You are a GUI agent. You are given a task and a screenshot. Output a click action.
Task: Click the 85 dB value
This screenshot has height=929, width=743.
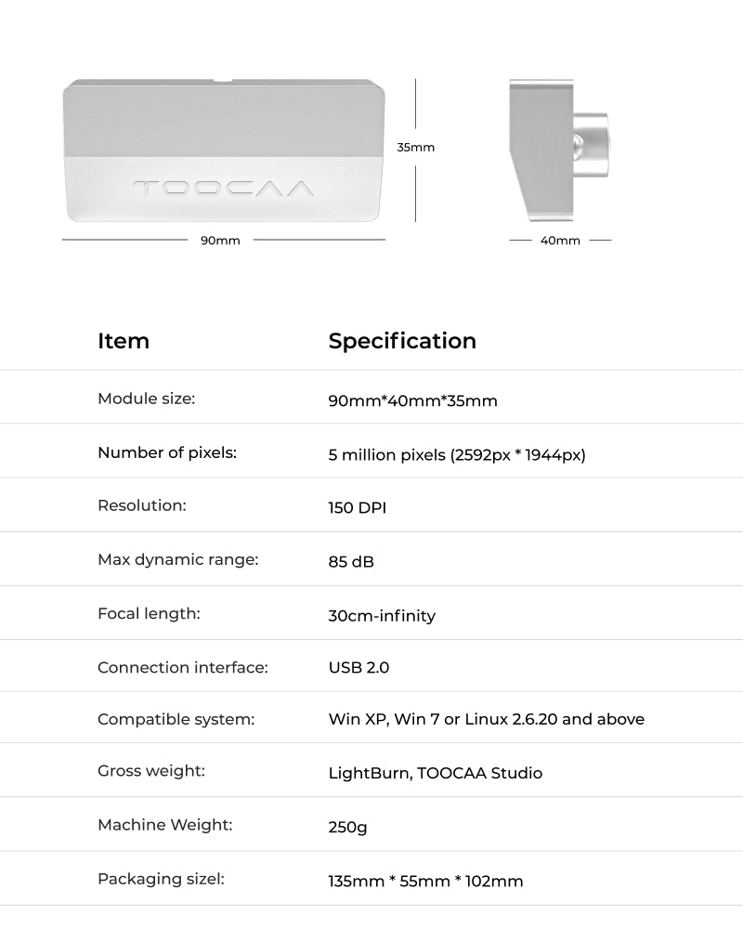(x=351, y=562)
